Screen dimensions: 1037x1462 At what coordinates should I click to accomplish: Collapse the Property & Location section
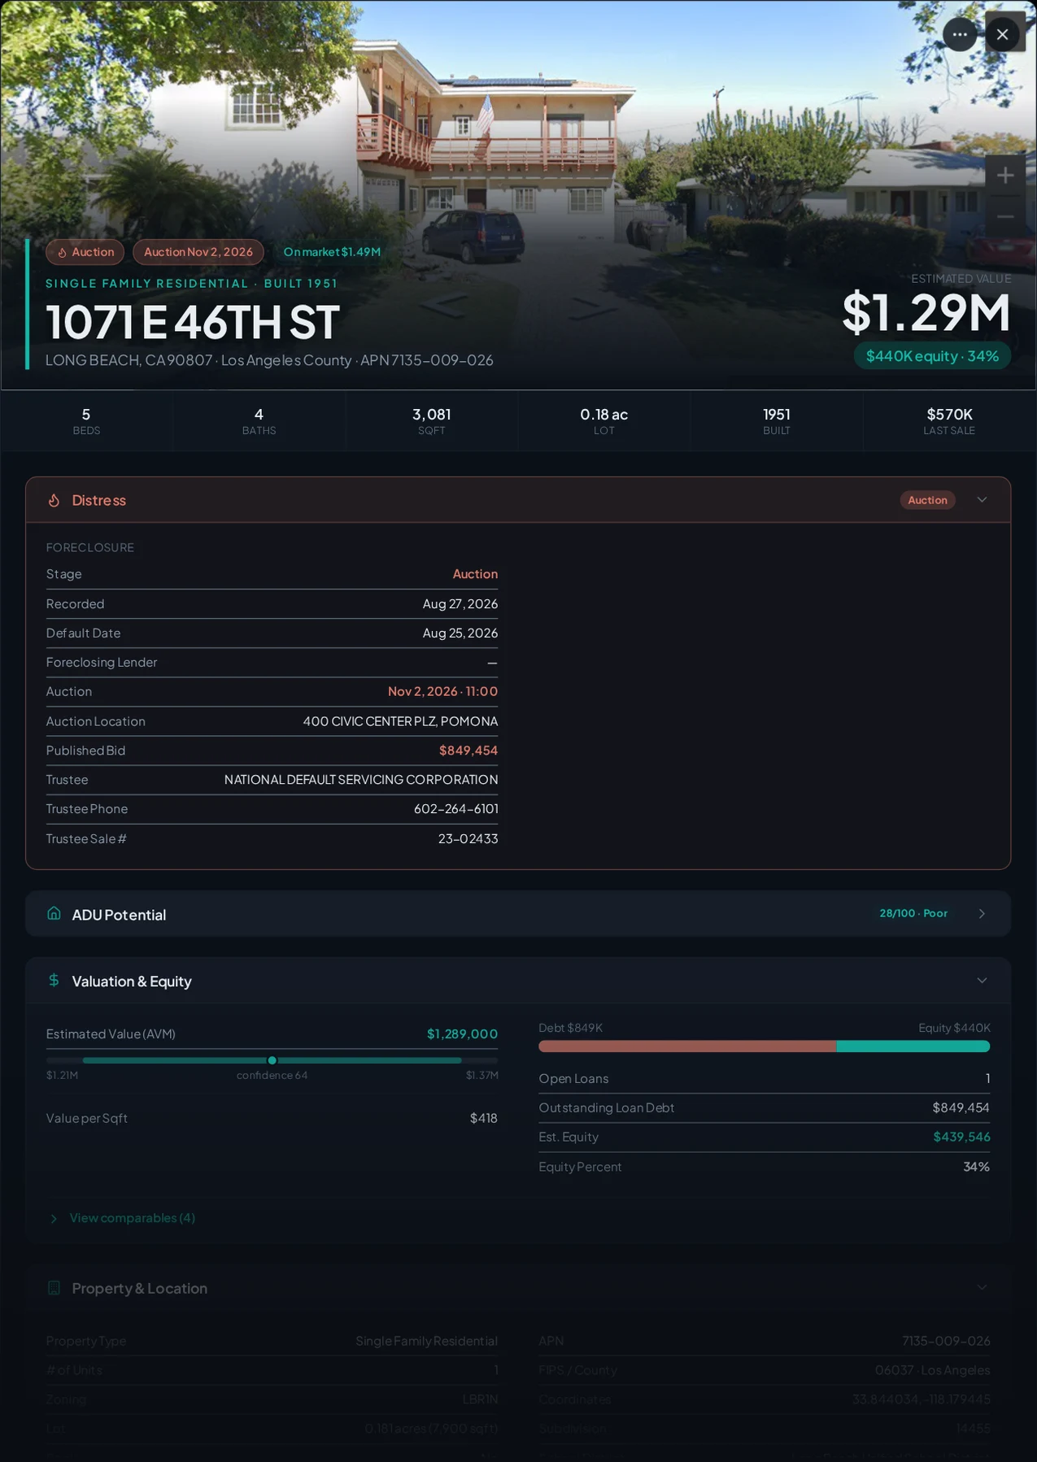[982, 1288]
